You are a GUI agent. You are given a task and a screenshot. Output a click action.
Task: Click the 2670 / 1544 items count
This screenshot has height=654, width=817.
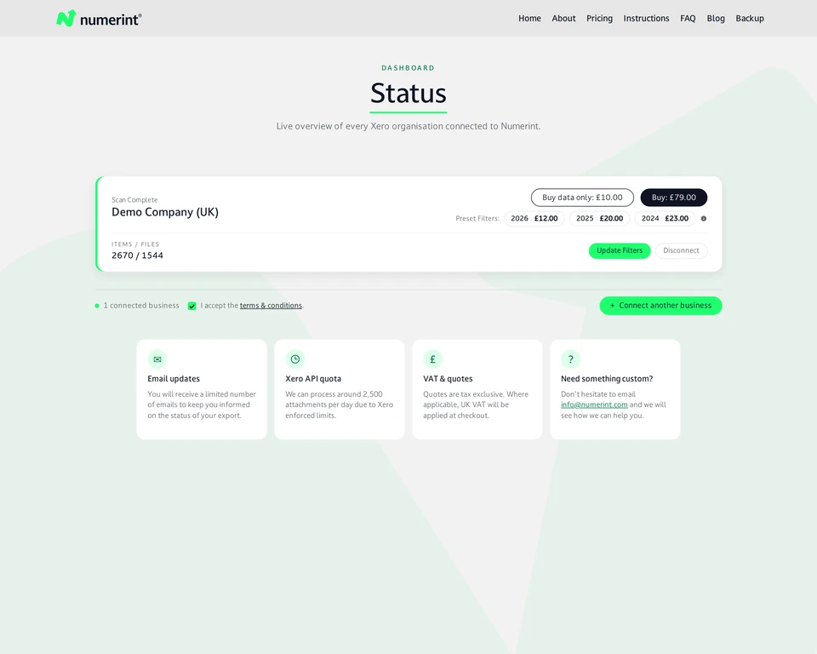(138, 255)
